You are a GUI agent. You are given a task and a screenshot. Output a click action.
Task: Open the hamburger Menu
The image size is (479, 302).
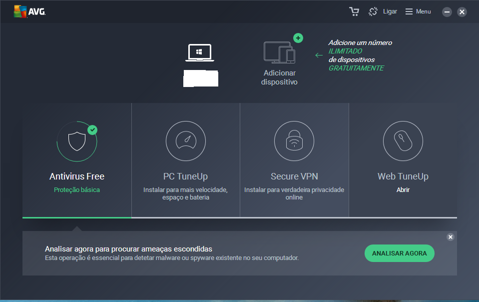coord(418,11)
